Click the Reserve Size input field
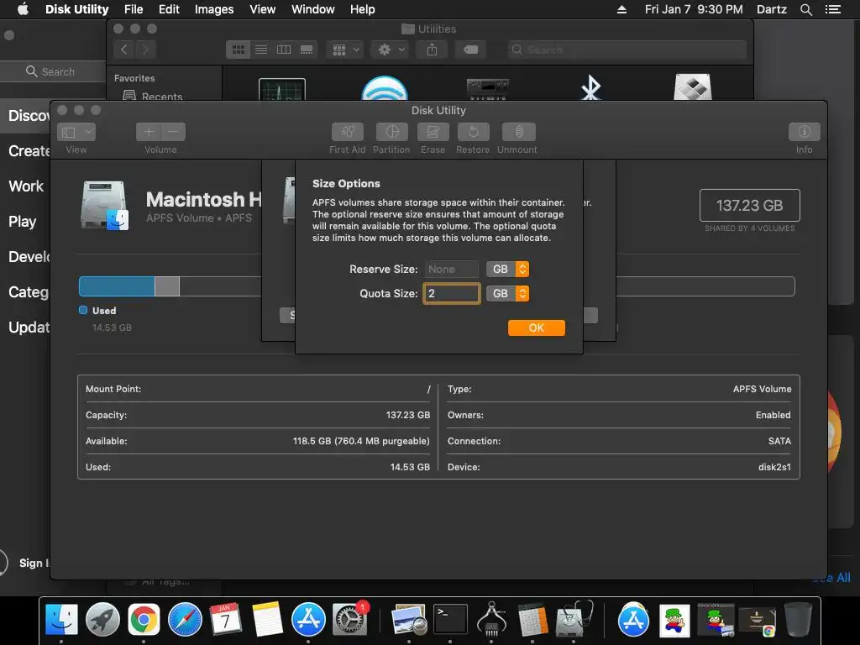The height and width of the screenshot is (645, 860). tap(451, 270)
